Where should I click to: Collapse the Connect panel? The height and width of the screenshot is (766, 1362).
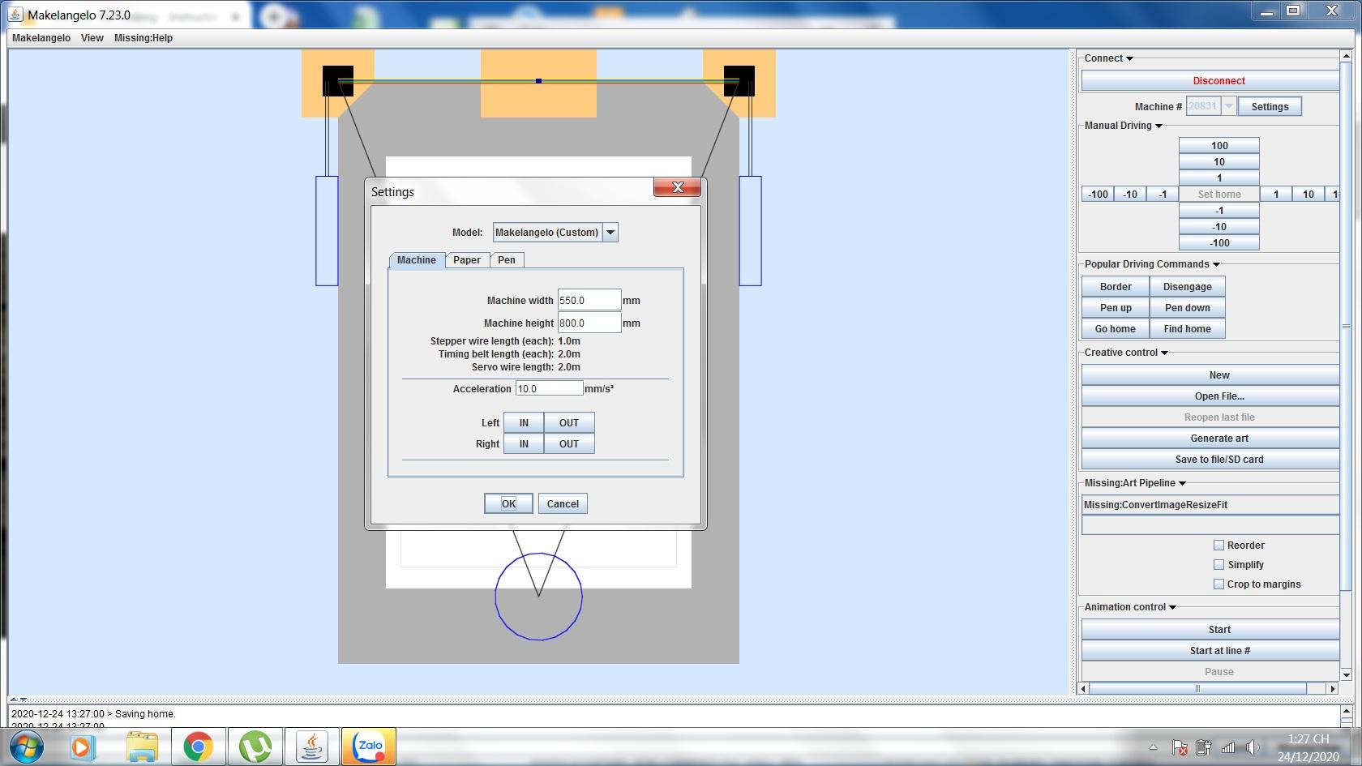(x=1129, y=58)
